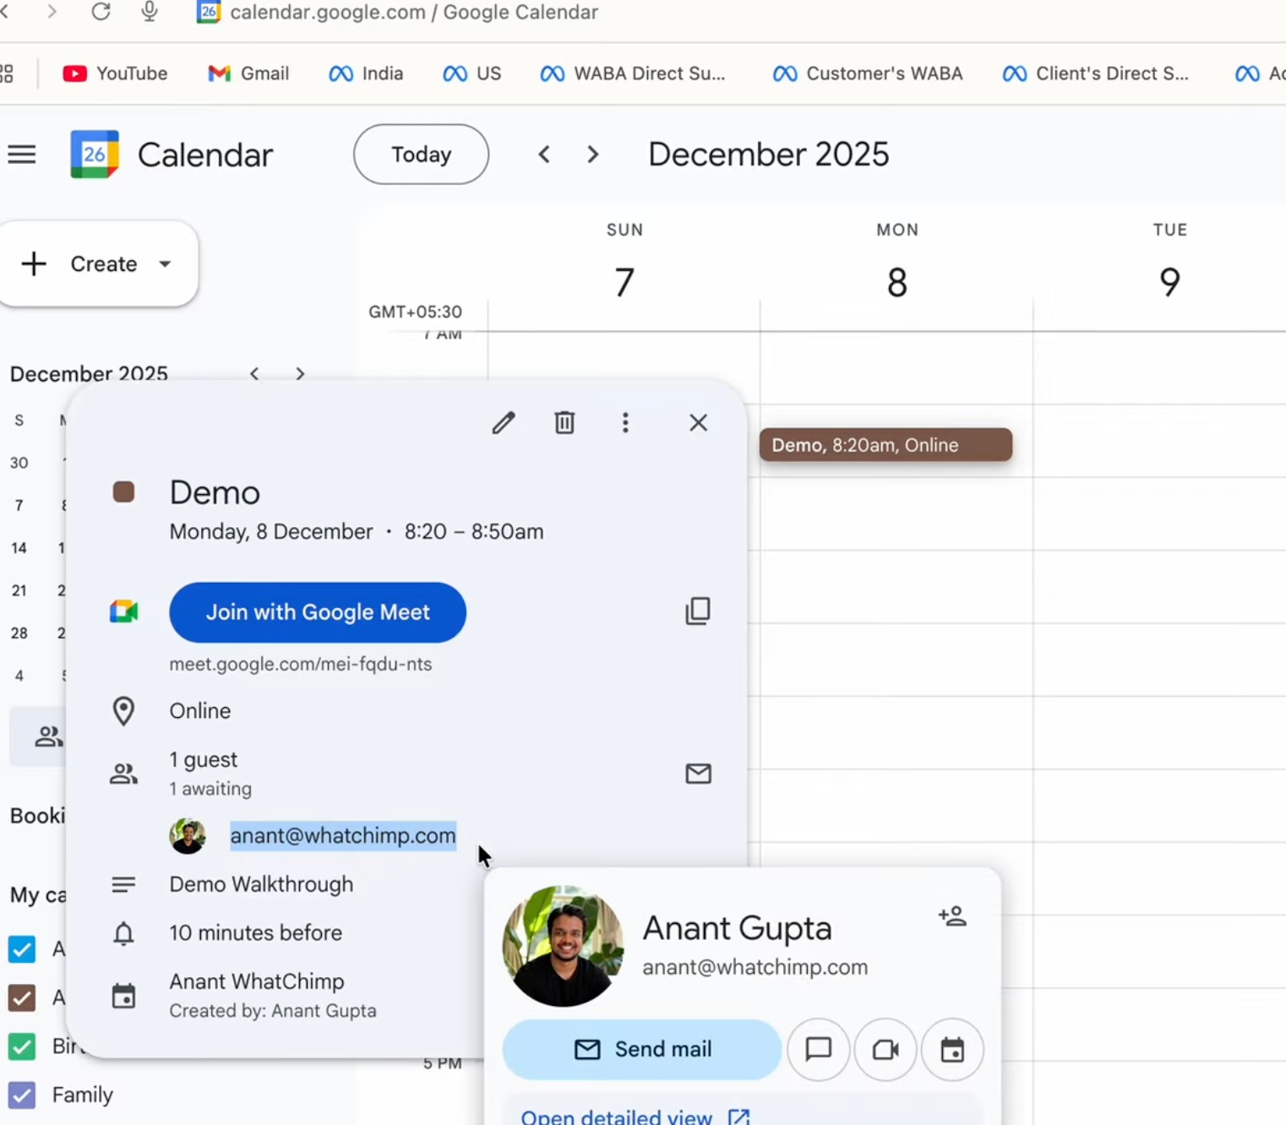Open the Gmail bookmark

(x=248, y=73)
